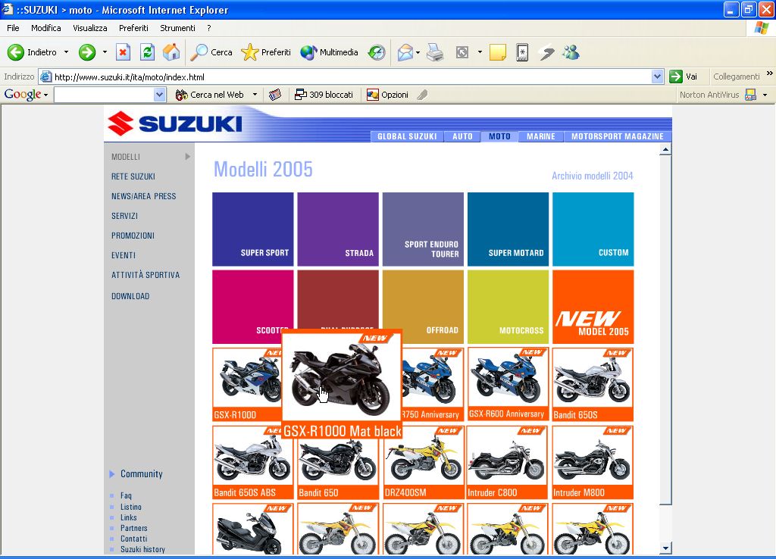Open Google toolbar Opzioni

pyautogui.click(x=387, y=95)
